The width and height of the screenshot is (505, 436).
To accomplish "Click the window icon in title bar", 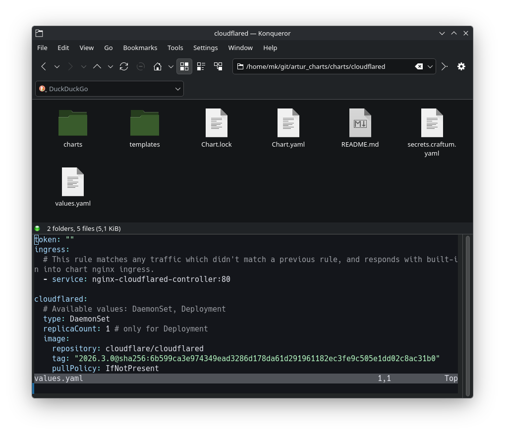I will coord(39,34).
